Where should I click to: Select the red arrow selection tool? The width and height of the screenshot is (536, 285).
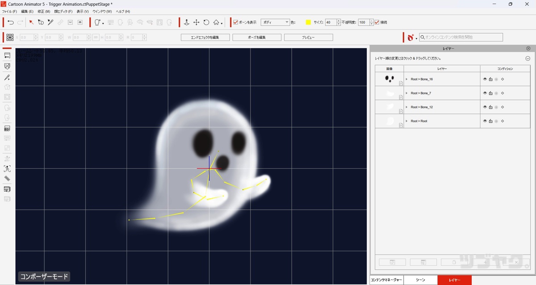coord(31,22)
